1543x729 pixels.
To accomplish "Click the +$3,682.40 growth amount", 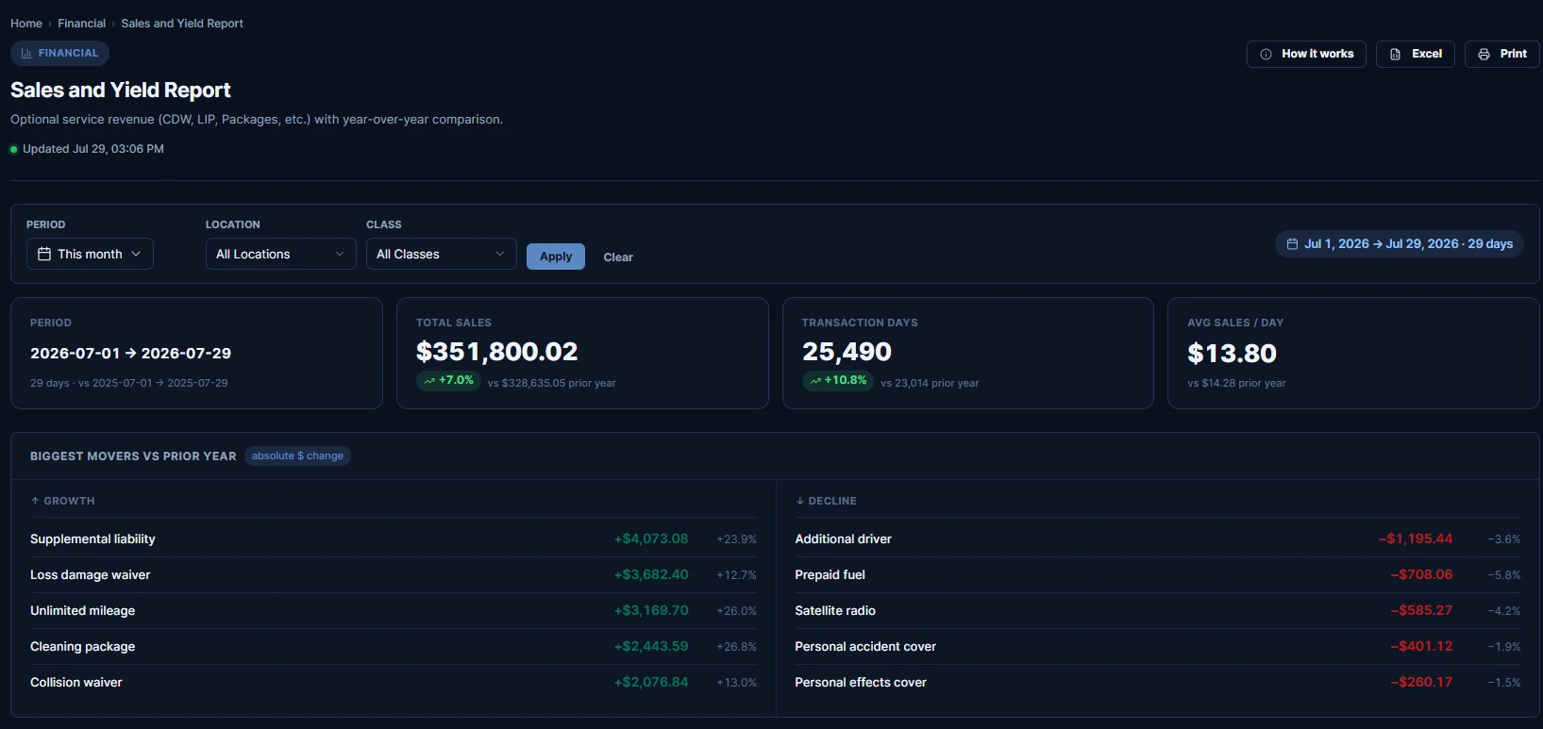I will point(651,575).
